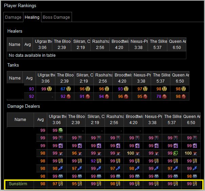Click the green spec icon in first Damage Dealers row

coord(60,131)
